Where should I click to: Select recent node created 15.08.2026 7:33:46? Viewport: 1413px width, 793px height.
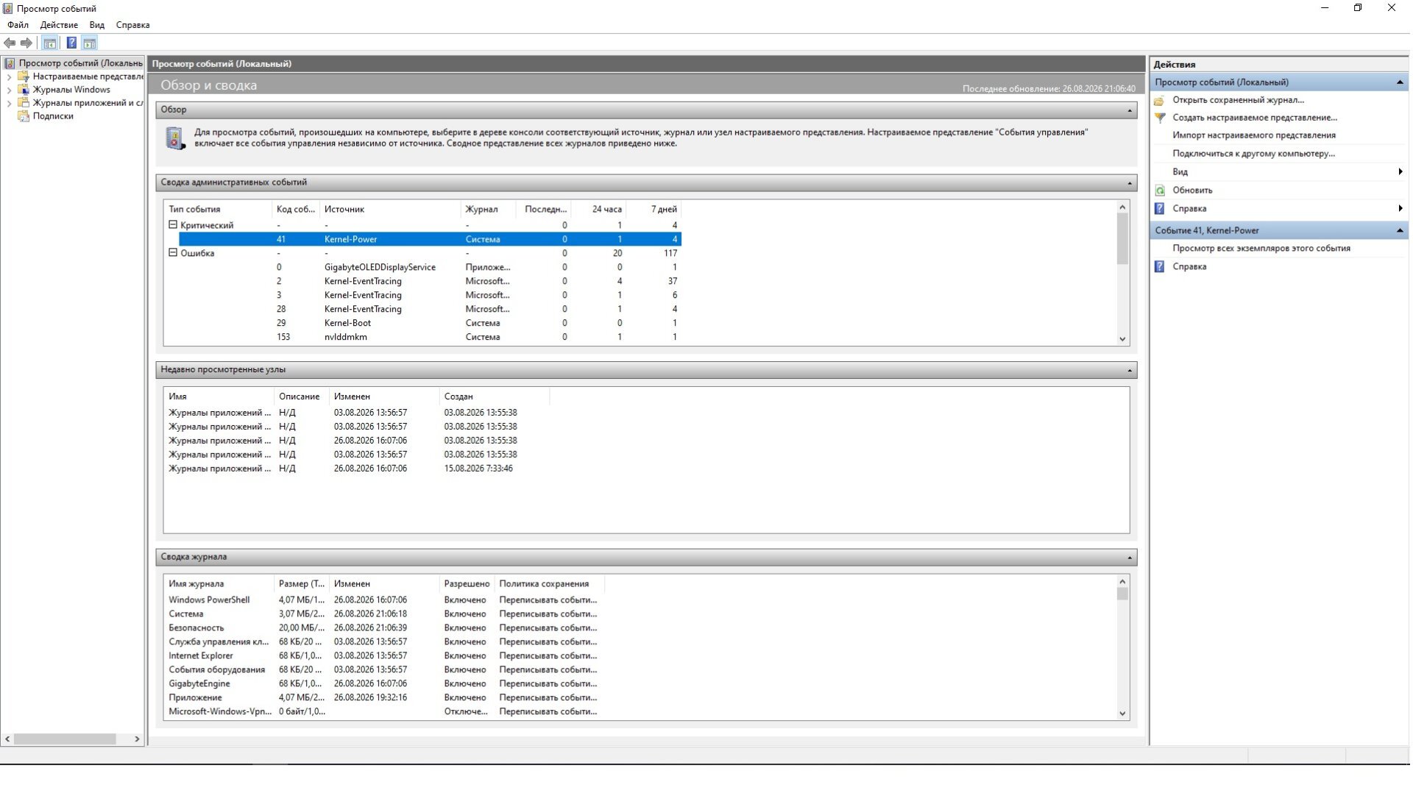click(x=358, y=469)
